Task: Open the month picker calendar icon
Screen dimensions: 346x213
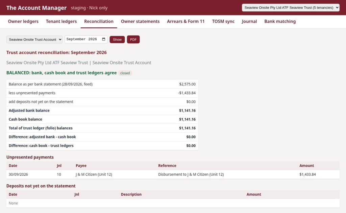Action: click(103, 39)
